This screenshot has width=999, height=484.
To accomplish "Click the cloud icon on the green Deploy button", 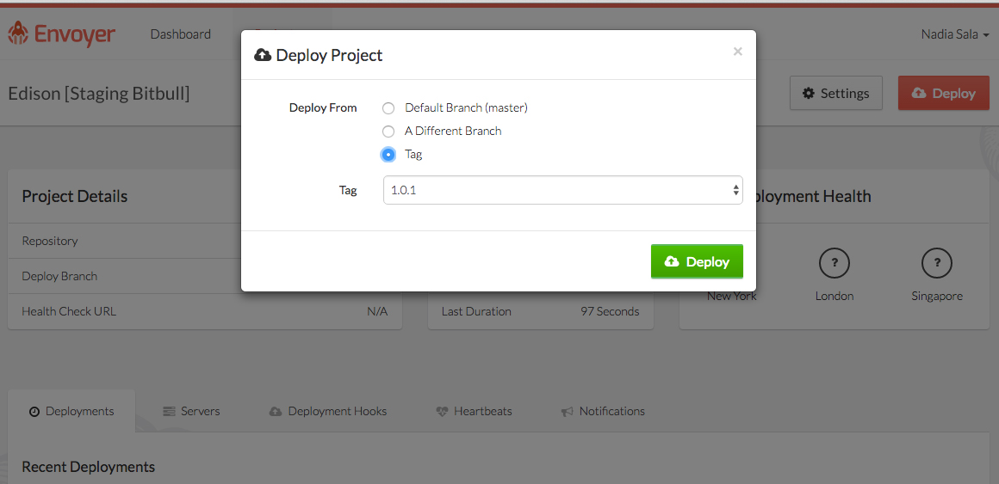I will pos(672,261).
